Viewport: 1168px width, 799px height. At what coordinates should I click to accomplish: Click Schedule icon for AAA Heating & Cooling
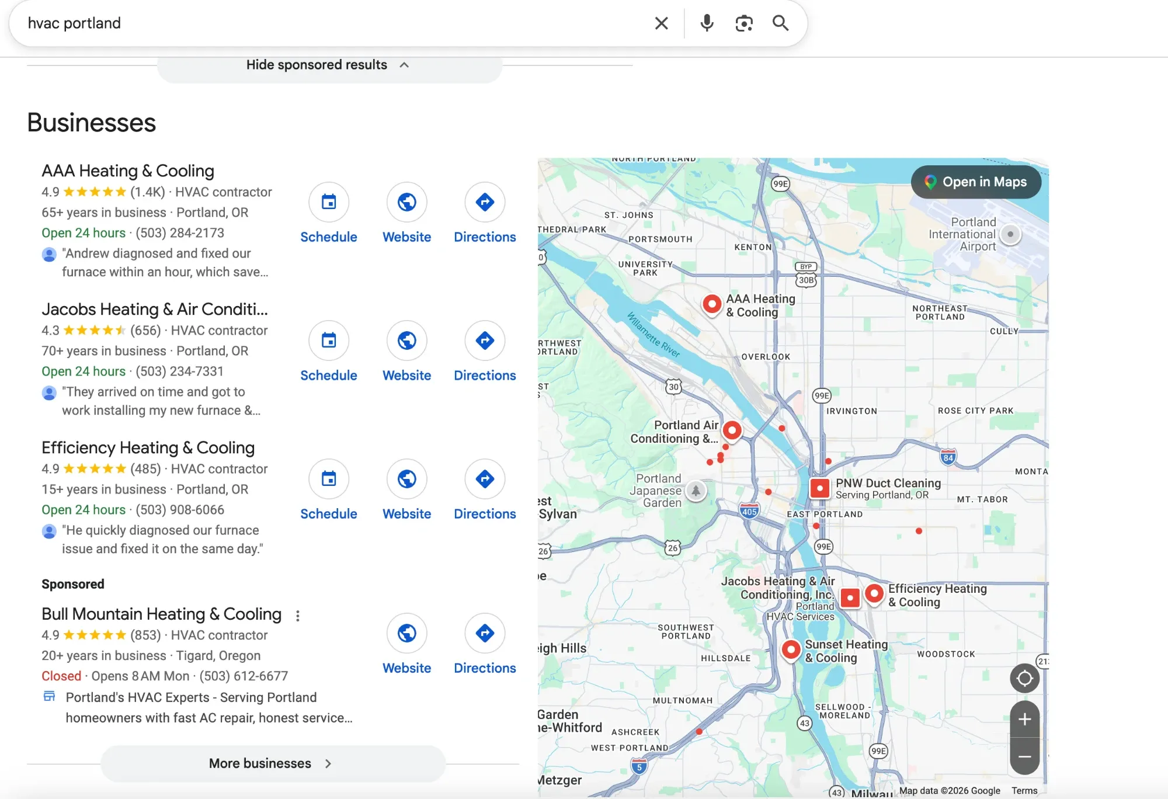pos(329,202)
